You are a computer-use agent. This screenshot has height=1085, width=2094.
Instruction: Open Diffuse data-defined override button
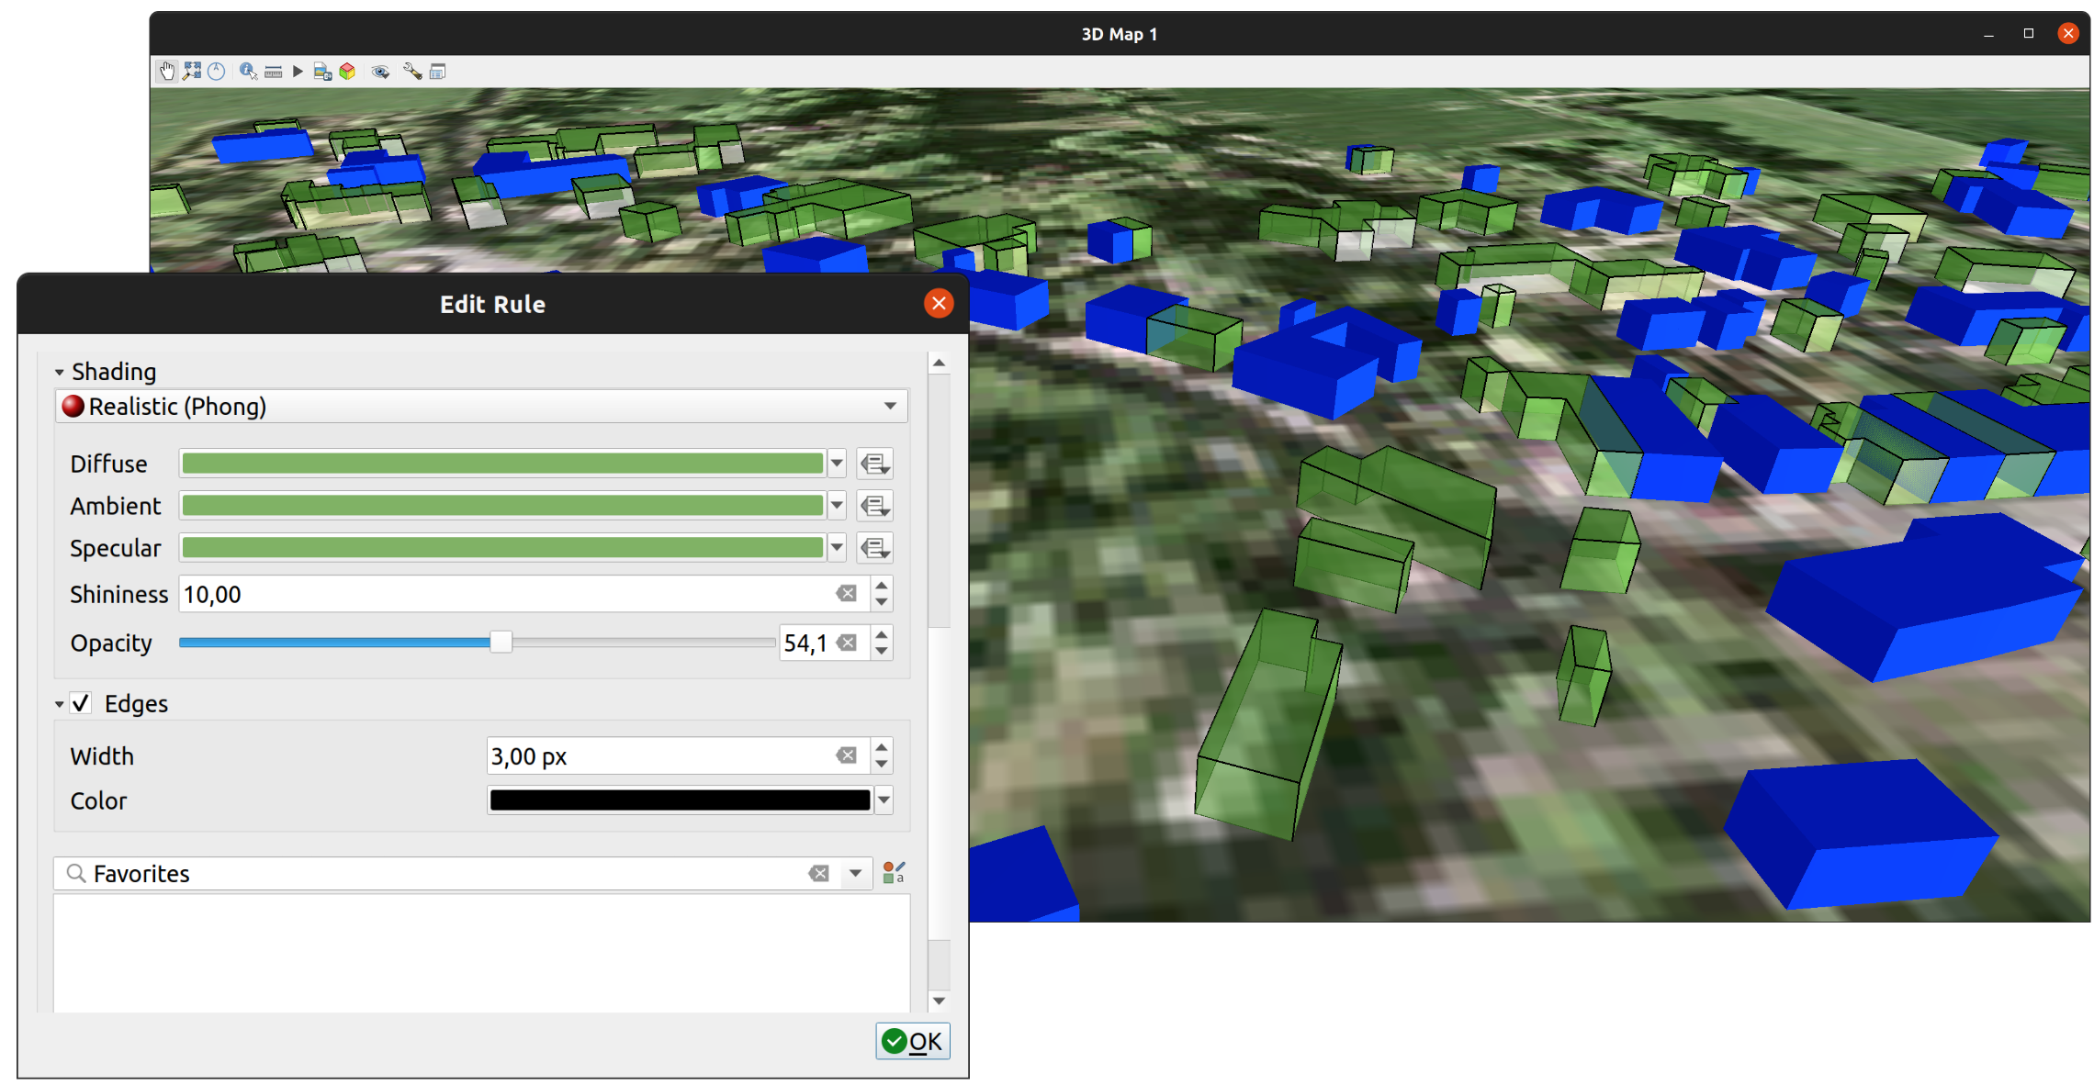(874, 464)
